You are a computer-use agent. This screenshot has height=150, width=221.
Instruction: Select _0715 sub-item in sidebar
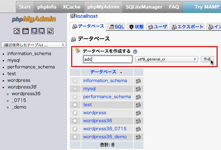tap(19, 100)
